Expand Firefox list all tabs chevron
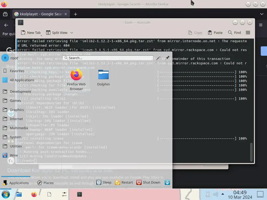The width and height of the screenshot is (267, 200). tap(262, 14)
